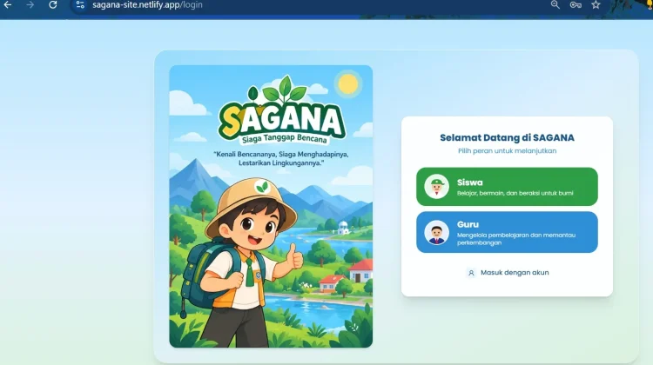The image size is (653, 365).
Task: Click the SAGANA illustration poster image
Action: [x=271, y=206]
